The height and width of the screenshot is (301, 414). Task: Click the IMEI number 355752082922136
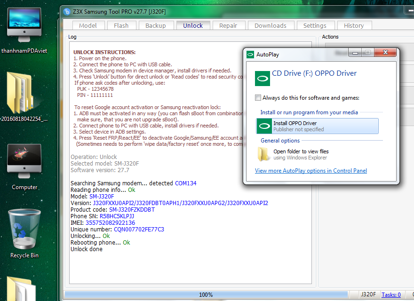(x=111, y=223)
